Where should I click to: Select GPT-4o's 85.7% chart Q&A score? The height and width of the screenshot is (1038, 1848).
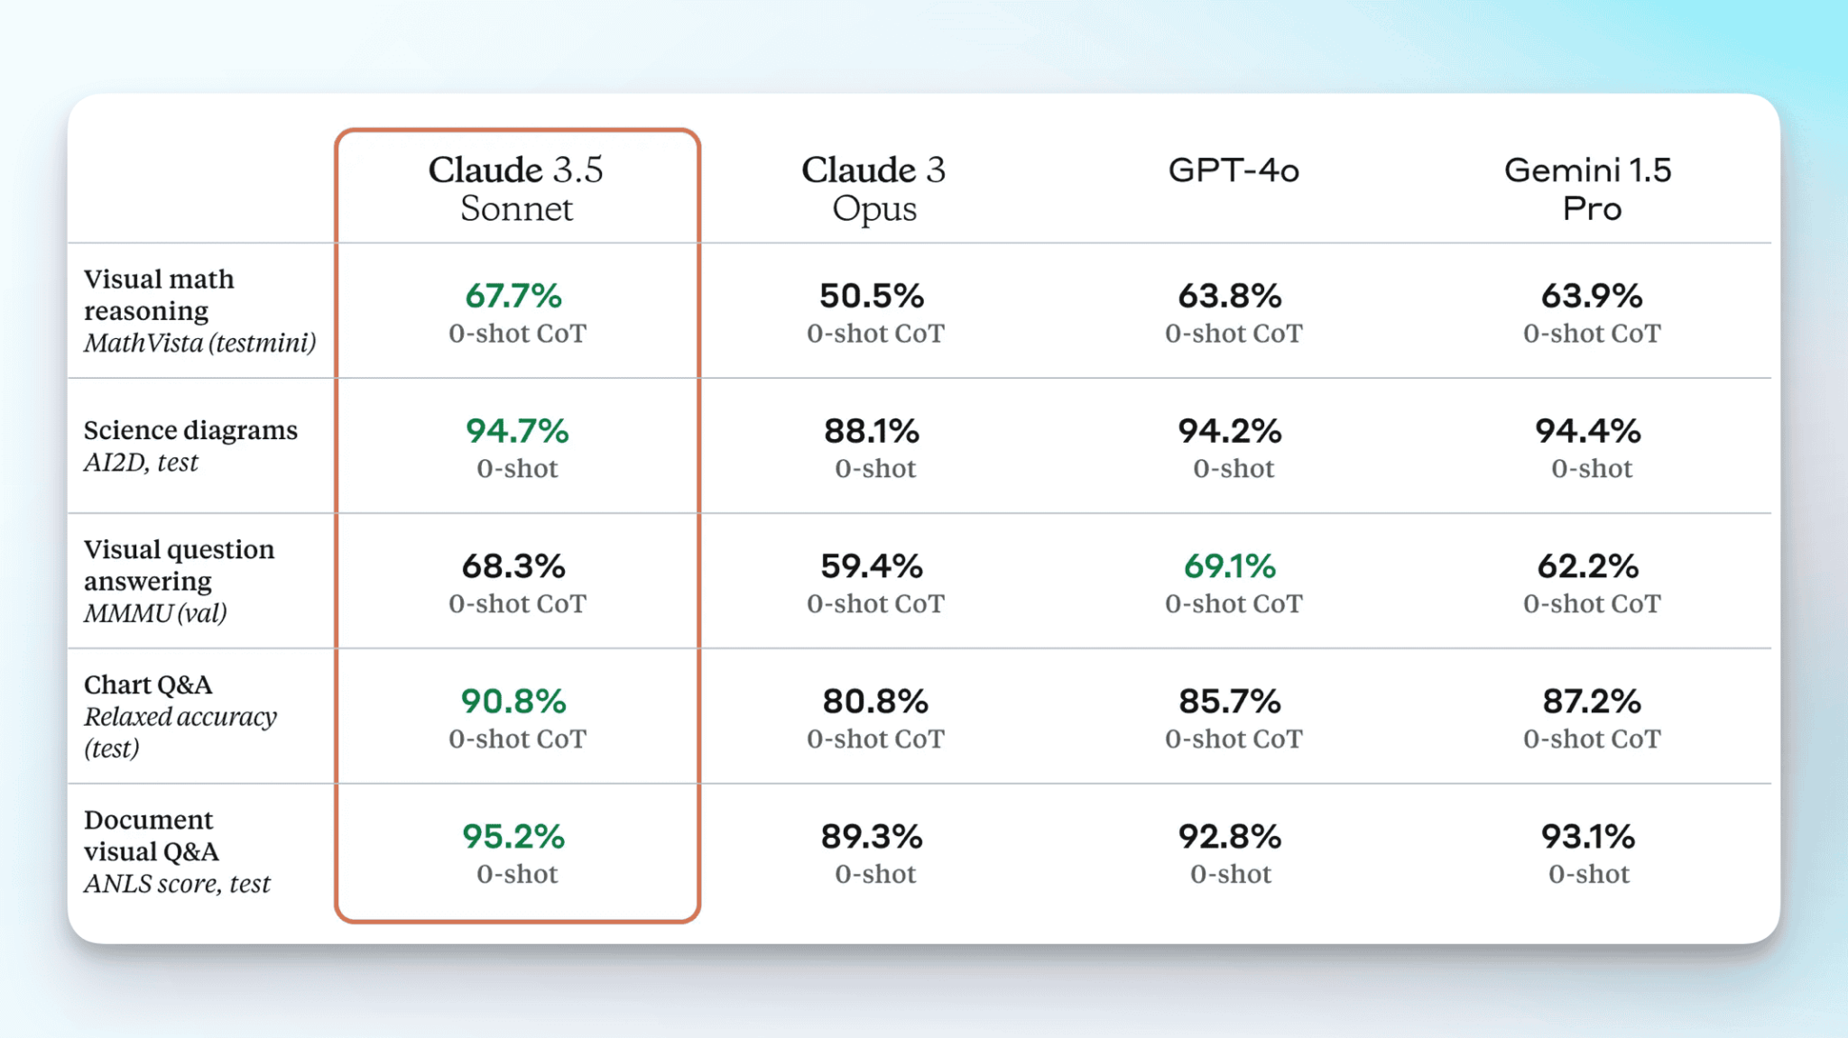pyautogui.click(x=1230, y=702)
